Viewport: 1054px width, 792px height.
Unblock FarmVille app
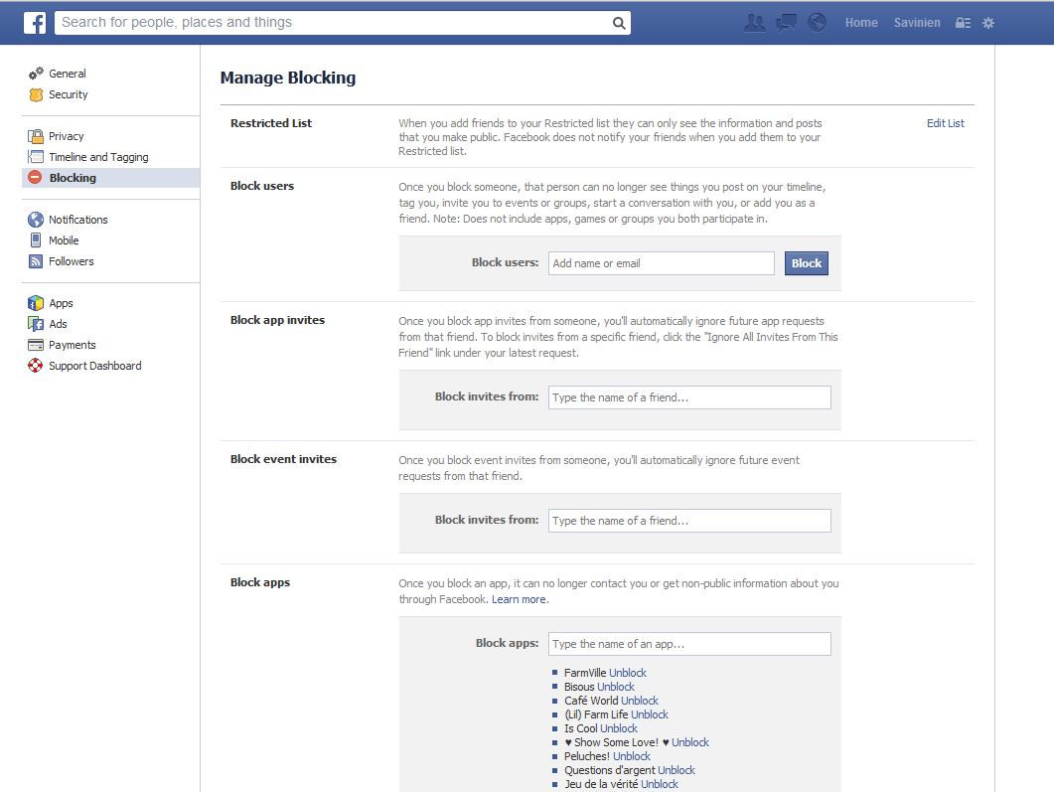[628, 673]
